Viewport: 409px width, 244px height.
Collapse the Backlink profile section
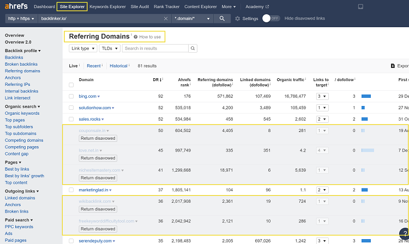click(x=23, y=51)
